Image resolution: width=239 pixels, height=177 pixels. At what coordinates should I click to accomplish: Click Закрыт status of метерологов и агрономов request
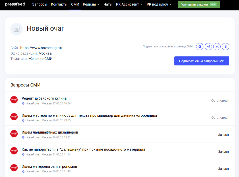[223, 169]
